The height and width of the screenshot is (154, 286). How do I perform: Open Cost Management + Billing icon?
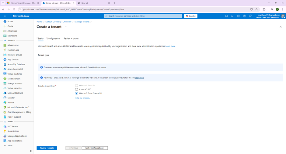pyautogui.click(x=5, y=112)
